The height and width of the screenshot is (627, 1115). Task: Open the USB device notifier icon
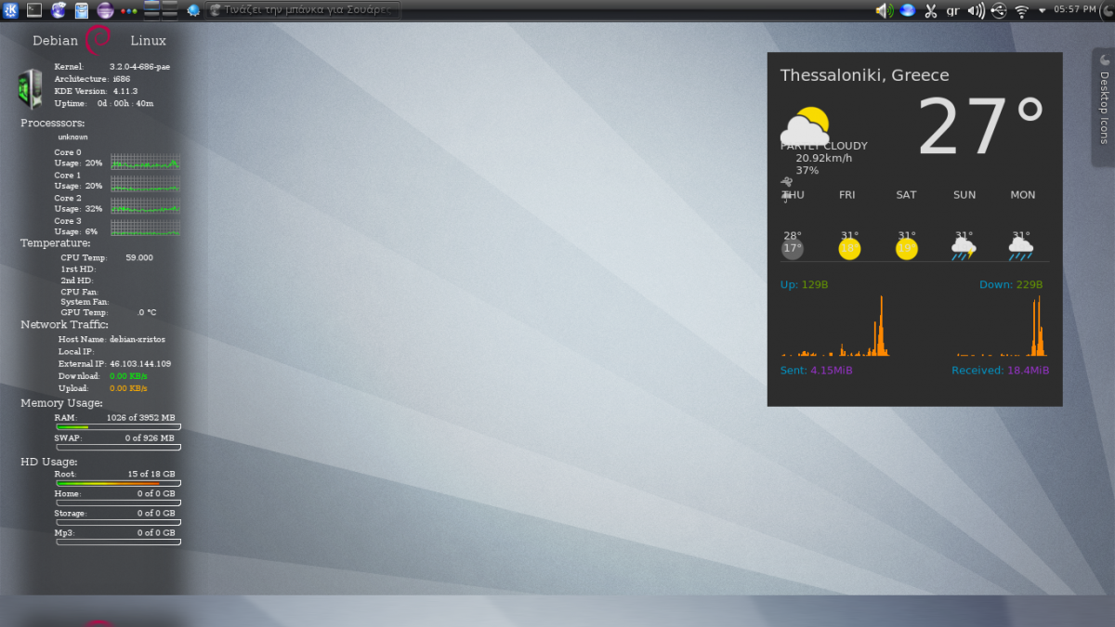click(999, 11)
